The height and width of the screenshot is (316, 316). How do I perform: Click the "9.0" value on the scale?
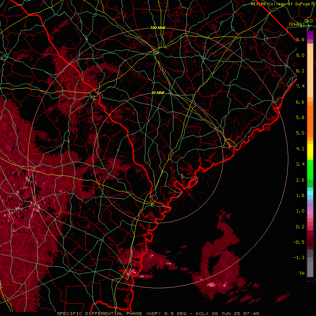(x=300, y=55)
